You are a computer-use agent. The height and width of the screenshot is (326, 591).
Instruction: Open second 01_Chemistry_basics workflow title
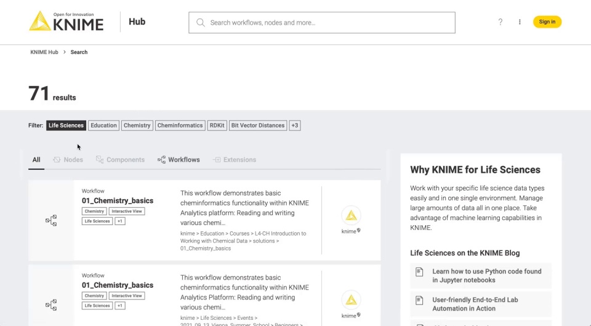point(118,285)
